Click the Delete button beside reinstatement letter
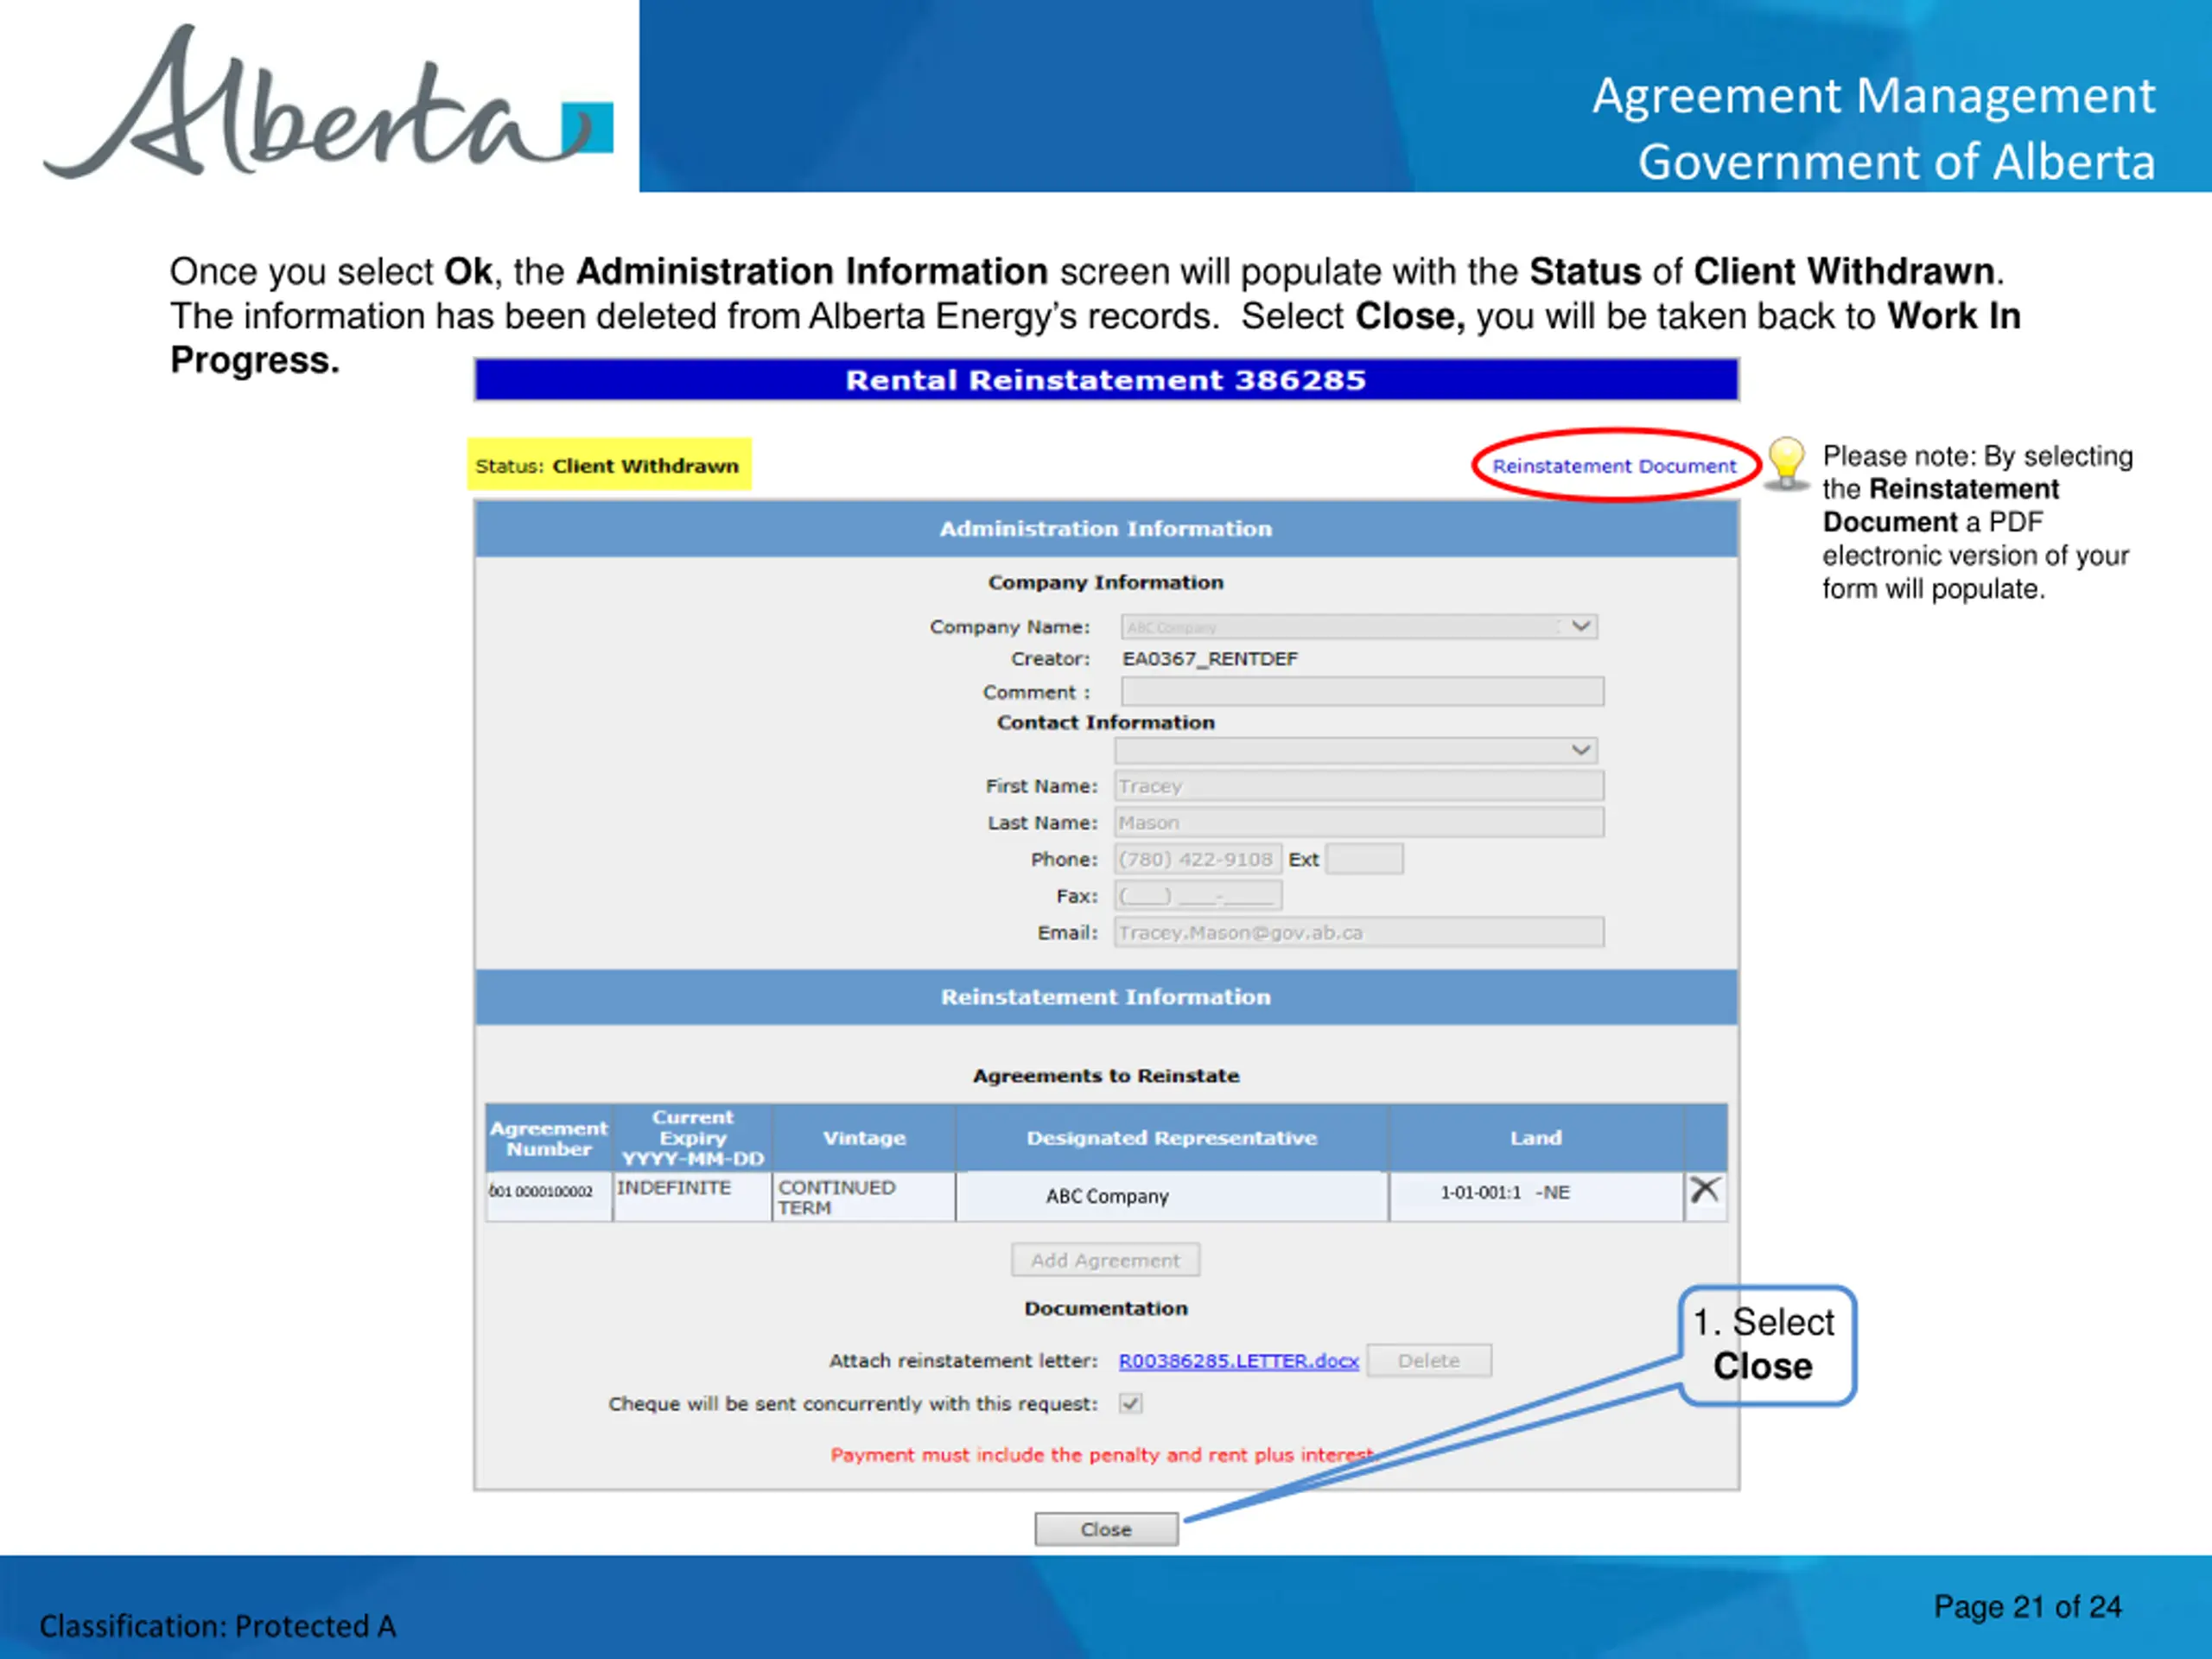The image size is (2212, 1659). (x=1429, y=1361)
